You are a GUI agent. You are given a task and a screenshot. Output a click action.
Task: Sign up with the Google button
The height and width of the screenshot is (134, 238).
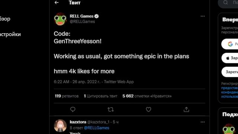[x=230, y=44]
